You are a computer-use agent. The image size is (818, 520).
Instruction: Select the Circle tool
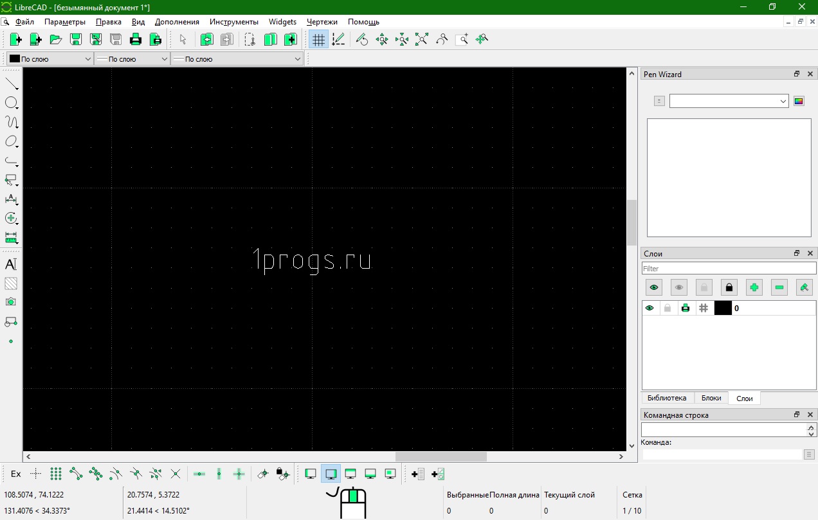pyautogui.click(x=11, y=103)
